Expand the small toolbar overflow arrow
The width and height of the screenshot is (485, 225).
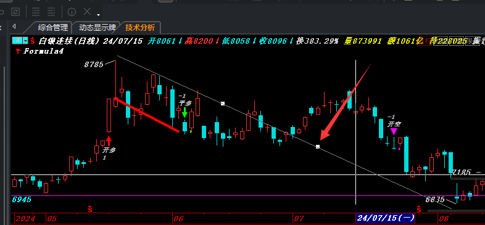(98, 15)
